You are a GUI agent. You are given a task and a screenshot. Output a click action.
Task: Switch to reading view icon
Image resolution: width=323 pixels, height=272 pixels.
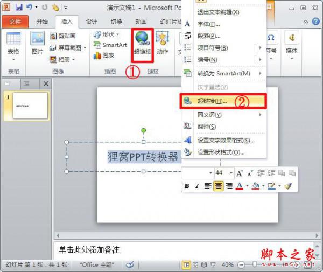[x=204, y=264]
